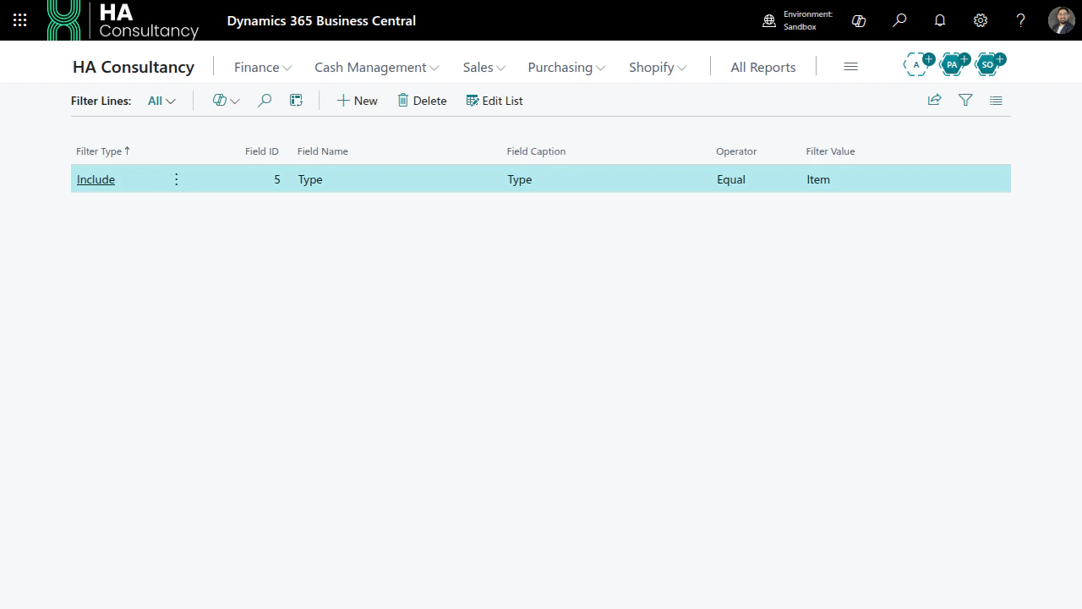Share this page icon

click(934, 101)
